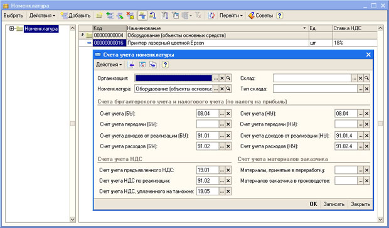The width and height of the screenshot is (389, 228).
Task: Open the Действия dropdown in the dialog
Action: [x=109, y=65]
